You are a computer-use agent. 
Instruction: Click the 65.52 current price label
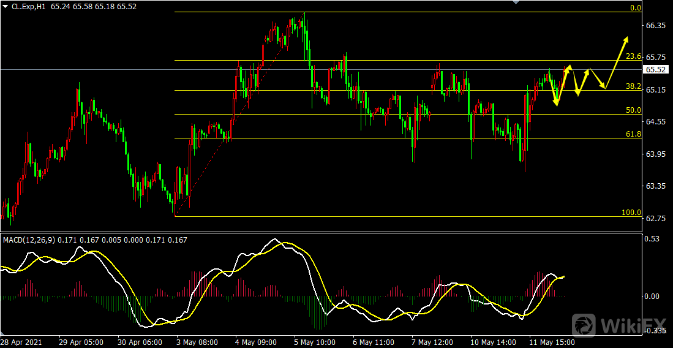(655, 69)
